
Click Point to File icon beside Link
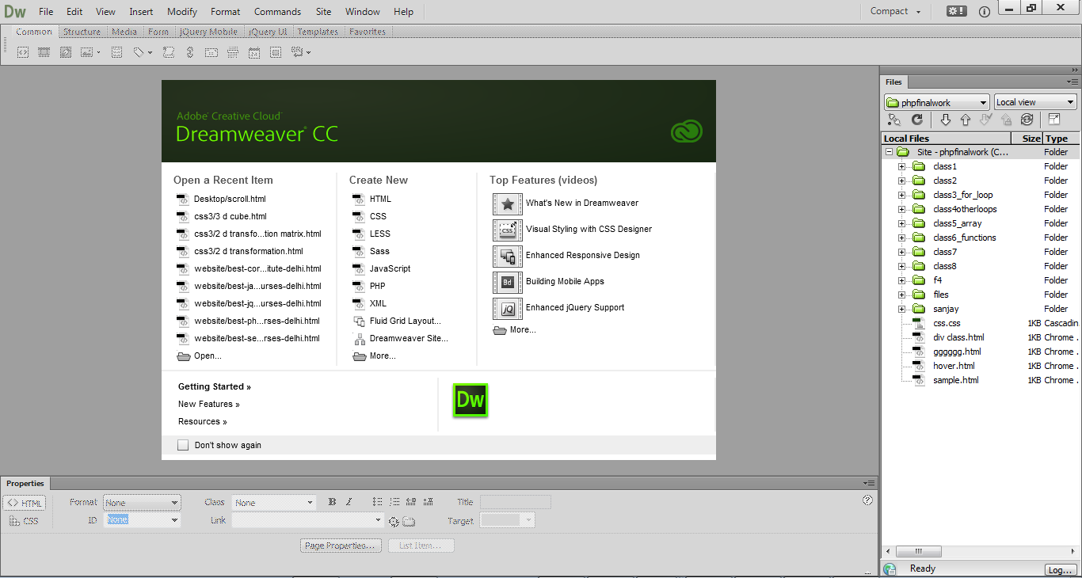394,521
